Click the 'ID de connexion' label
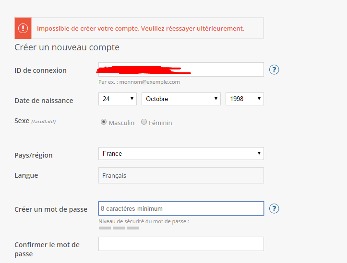Screen dimensions: 347x263 [x=40, y=70]
